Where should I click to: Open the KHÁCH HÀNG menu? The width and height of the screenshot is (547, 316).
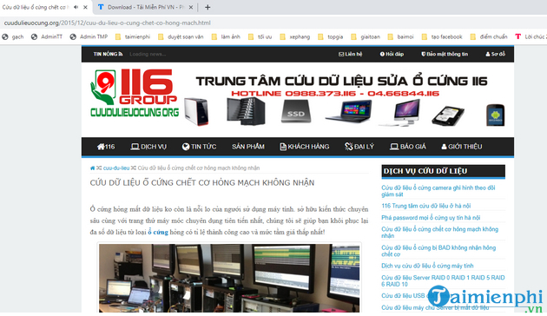[305, 147]
